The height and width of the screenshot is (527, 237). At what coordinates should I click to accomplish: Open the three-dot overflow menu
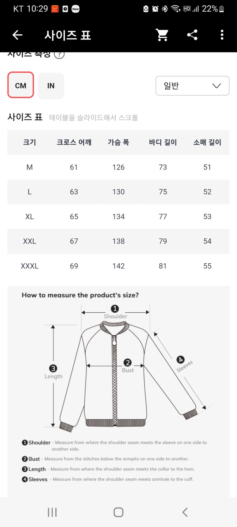[x=222, y=35]
